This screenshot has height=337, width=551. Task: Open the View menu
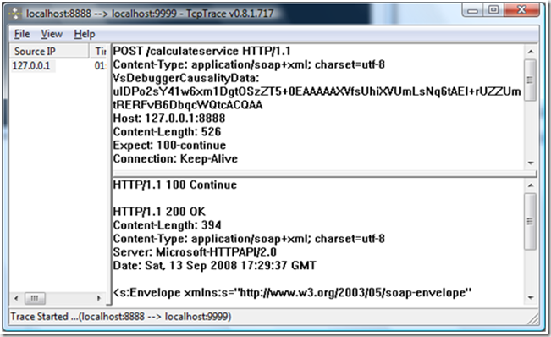coord(52,34)
